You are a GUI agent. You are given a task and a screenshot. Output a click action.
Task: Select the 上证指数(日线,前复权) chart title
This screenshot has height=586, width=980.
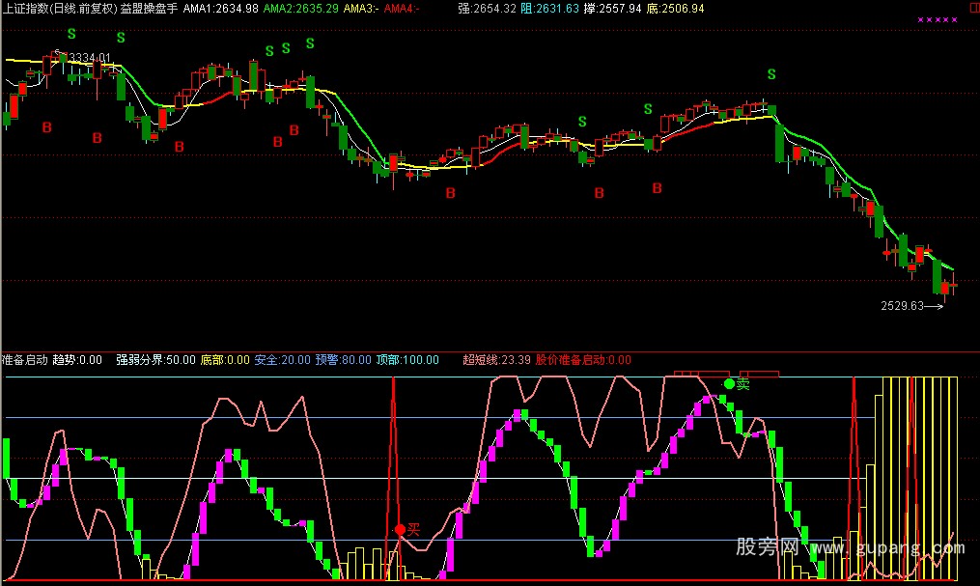[x=59, y=9]
